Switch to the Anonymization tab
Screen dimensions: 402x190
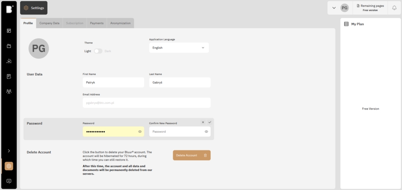click(x=120, y=23)
